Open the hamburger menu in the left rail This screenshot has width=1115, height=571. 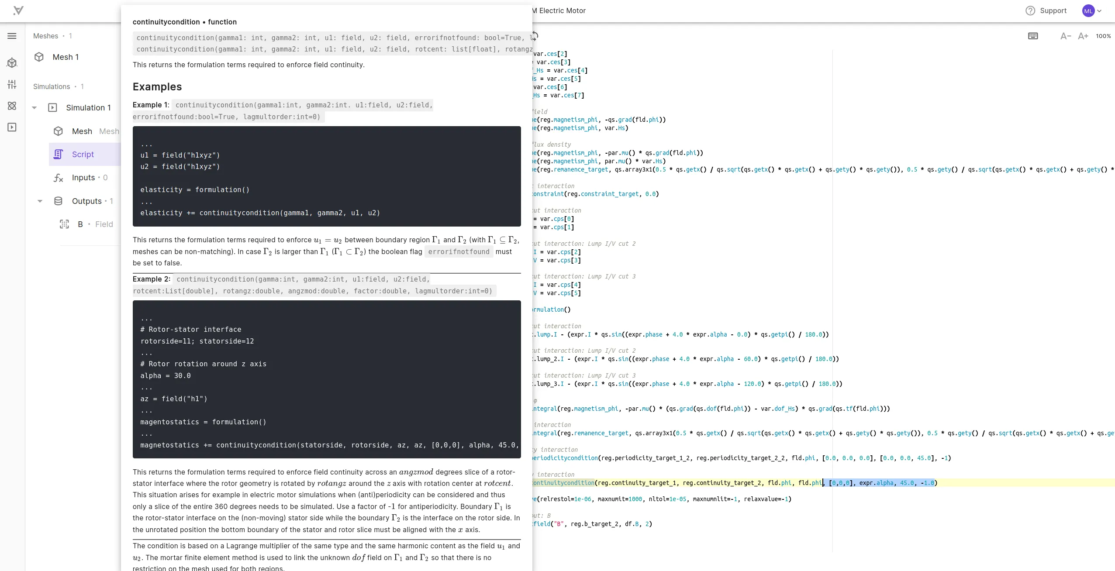pyautogui.click(x=12, y=36)
